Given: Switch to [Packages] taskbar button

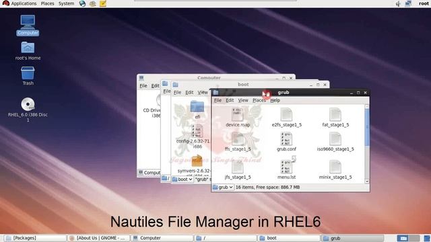Looking at the screenshot, I should 35,238.
